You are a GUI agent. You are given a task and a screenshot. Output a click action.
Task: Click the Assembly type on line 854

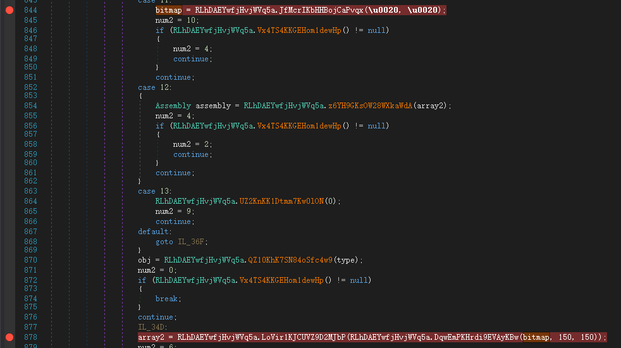click(x=173, y=106)
